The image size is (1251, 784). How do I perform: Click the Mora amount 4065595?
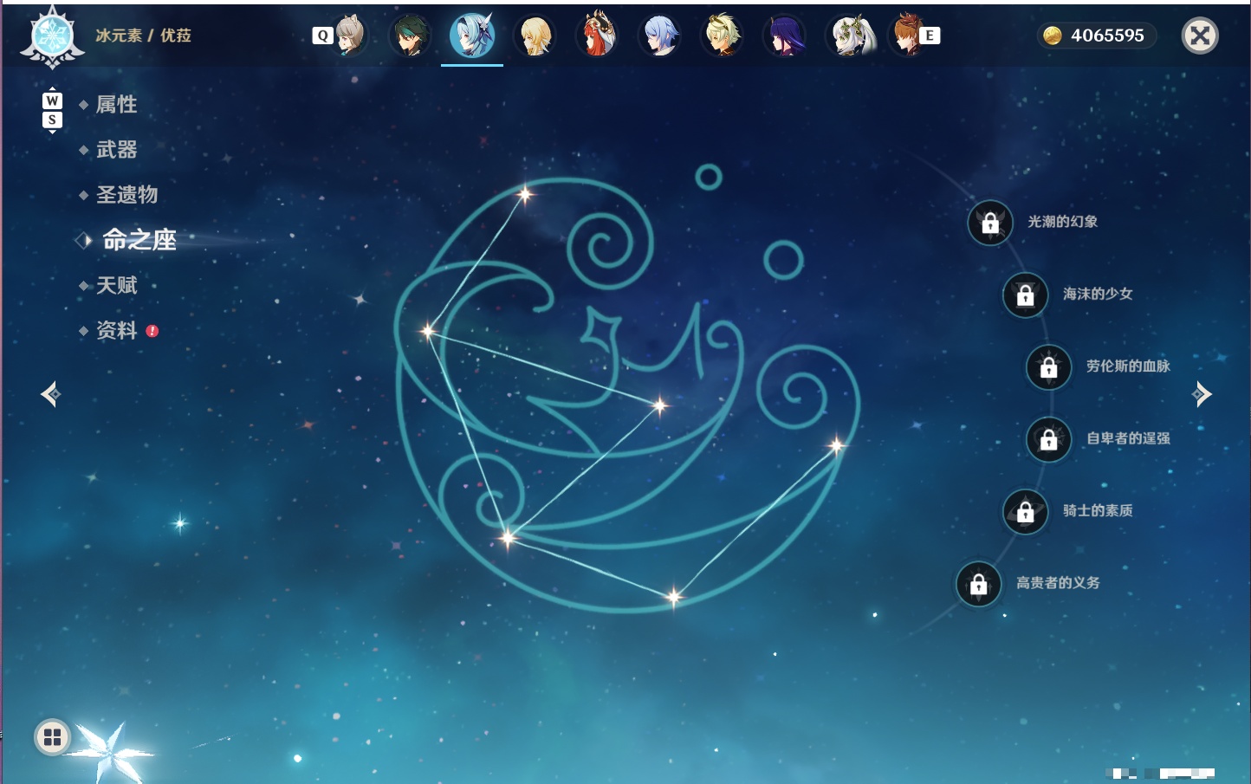[x=1107, y=36]
